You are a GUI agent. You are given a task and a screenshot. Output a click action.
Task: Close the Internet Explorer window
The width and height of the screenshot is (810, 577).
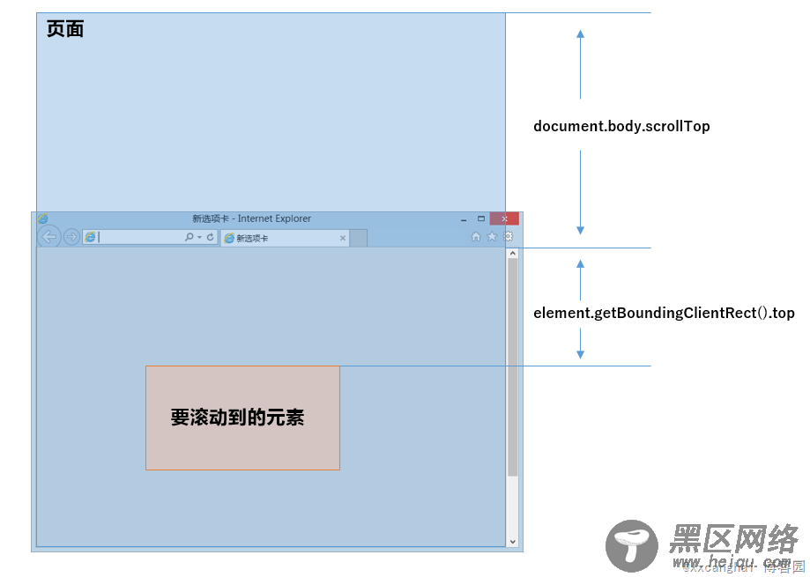point(504,218)
